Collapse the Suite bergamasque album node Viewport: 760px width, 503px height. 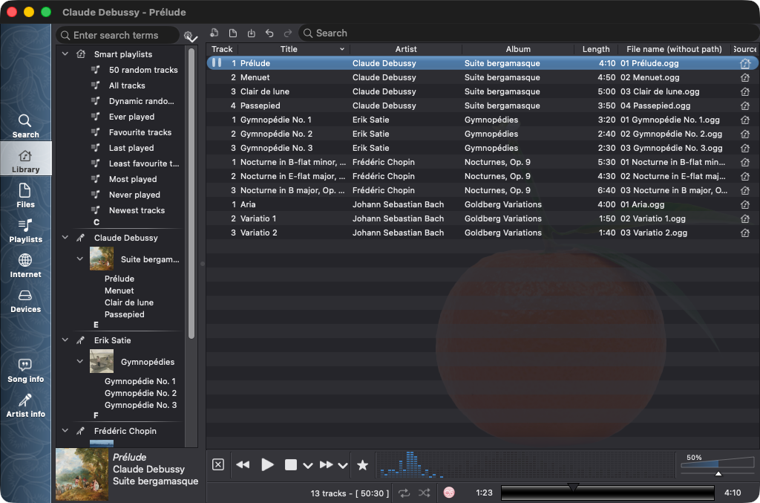80,259
